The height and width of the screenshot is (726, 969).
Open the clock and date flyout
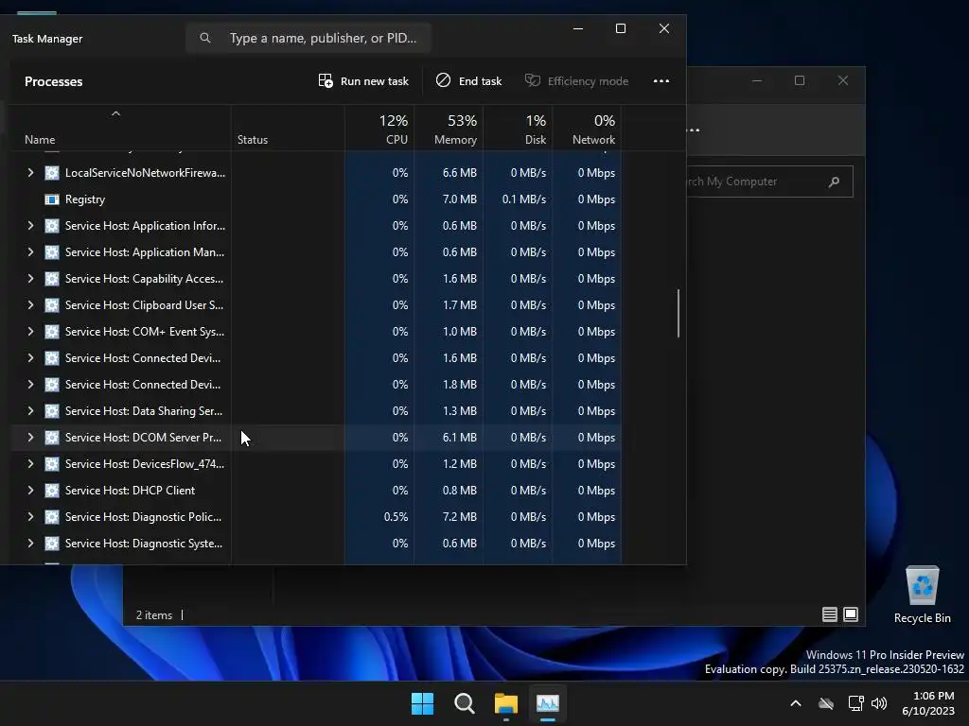pyautogui.click(x=928, y=703)
